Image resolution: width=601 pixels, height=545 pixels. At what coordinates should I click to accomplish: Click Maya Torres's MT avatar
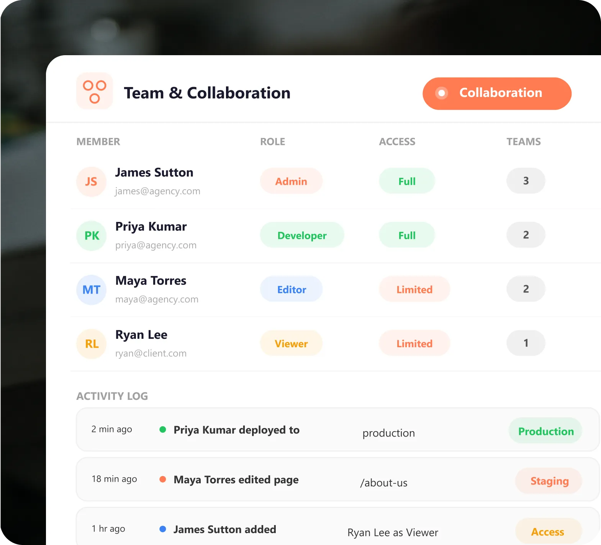click(91, 290)
